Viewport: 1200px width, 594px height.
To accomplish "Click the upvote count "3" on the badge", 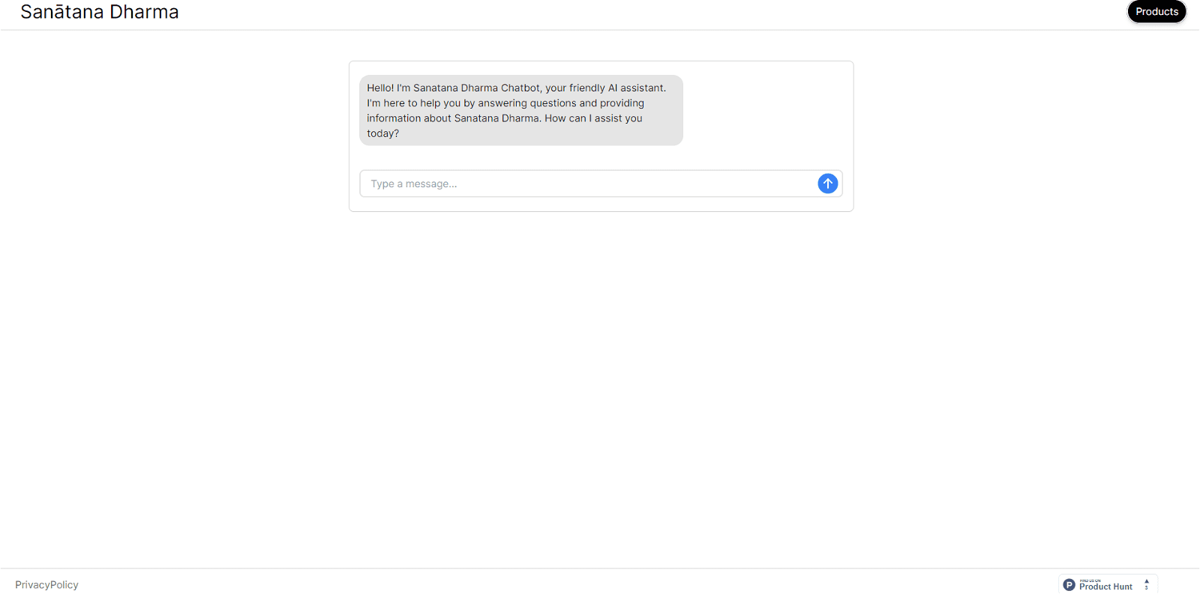I will tap(1147, 588).
